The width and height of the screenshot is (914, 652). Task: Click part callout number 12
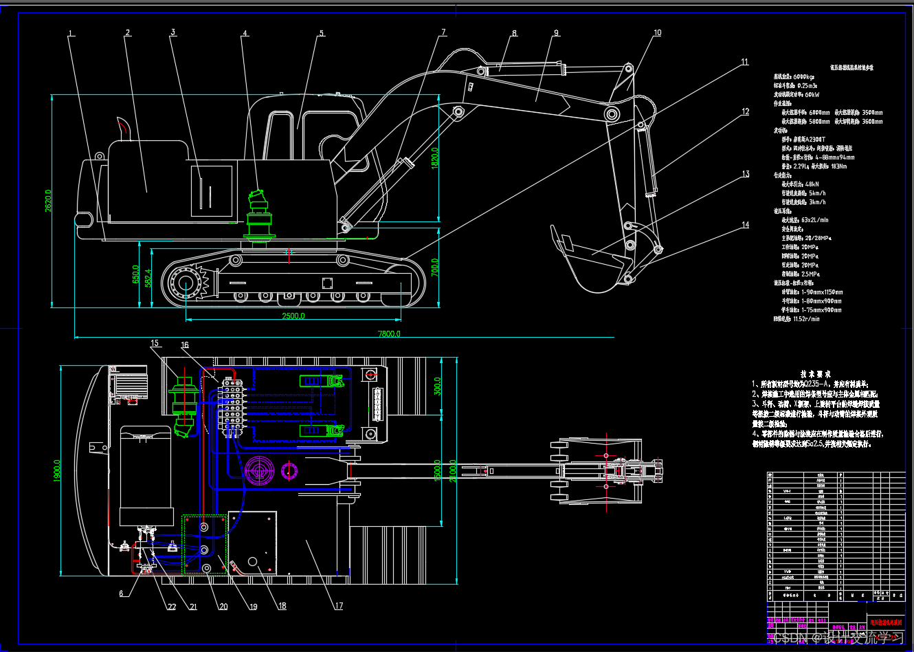click(745, 111)
